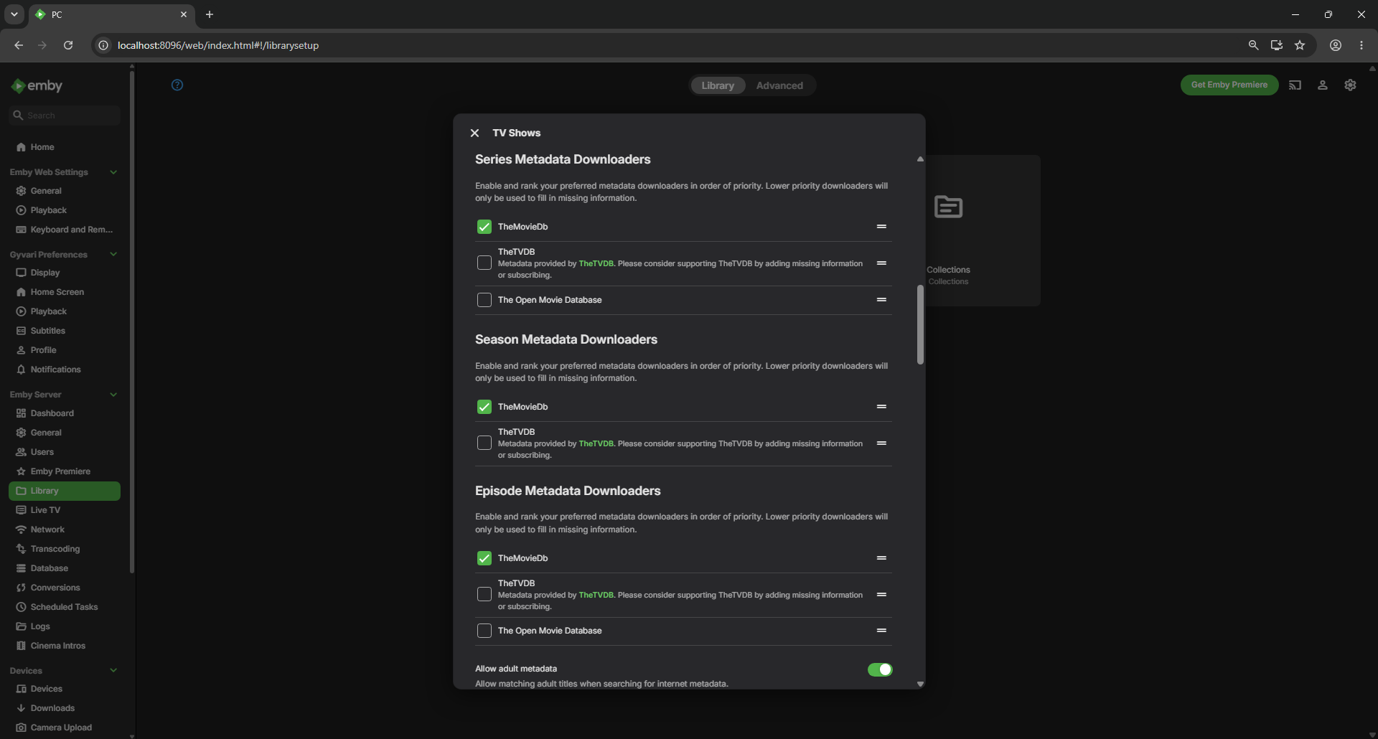Click the cast to device icon
The width and height of the screenshot is (1378, 739).
click(x=1295, y=85)
